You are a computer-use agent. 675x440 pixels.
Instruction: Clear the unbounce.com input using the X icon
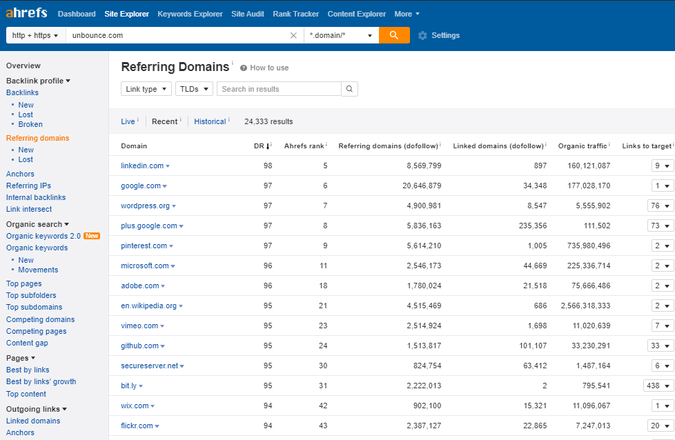tap(293, 34)
